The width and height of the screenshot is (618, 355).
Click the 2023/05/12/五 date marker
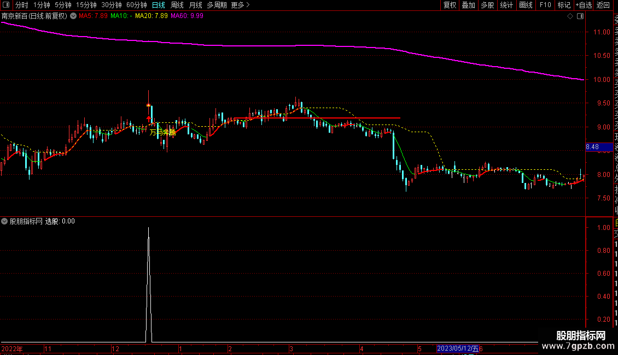[458, 348]
